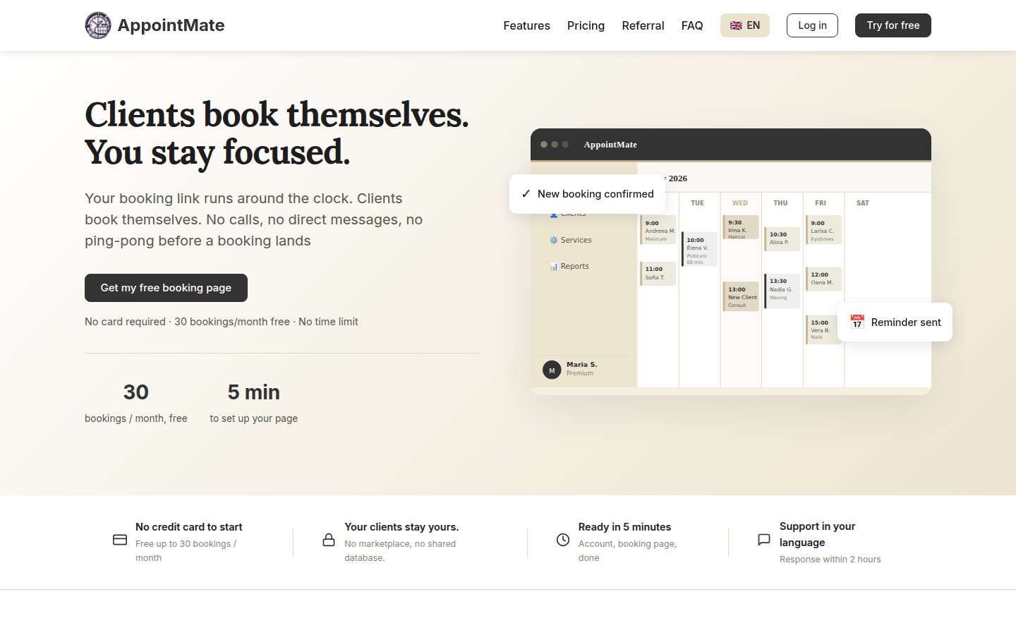The width and height of the screenshot is (1016, 635).
Task: Click the 11:00 Sofia T. appointment
Action: [x=658, y=273]
